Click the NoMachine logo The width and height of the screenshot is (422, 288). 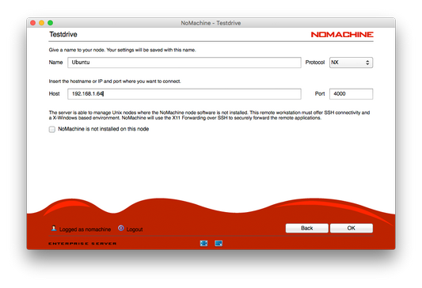click(342, 35)
